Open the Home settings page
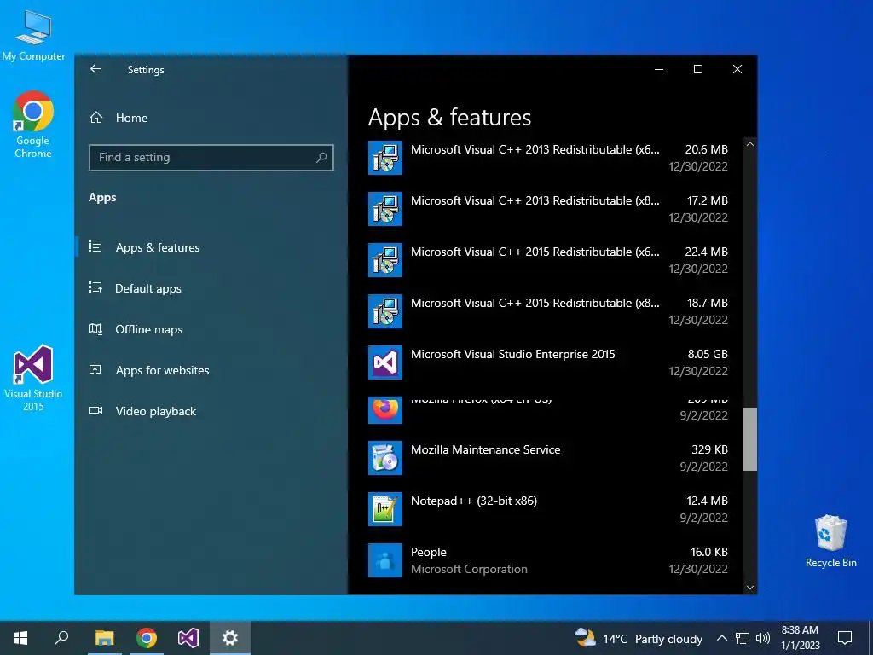873x655 pixels. [x=131, y=118]
